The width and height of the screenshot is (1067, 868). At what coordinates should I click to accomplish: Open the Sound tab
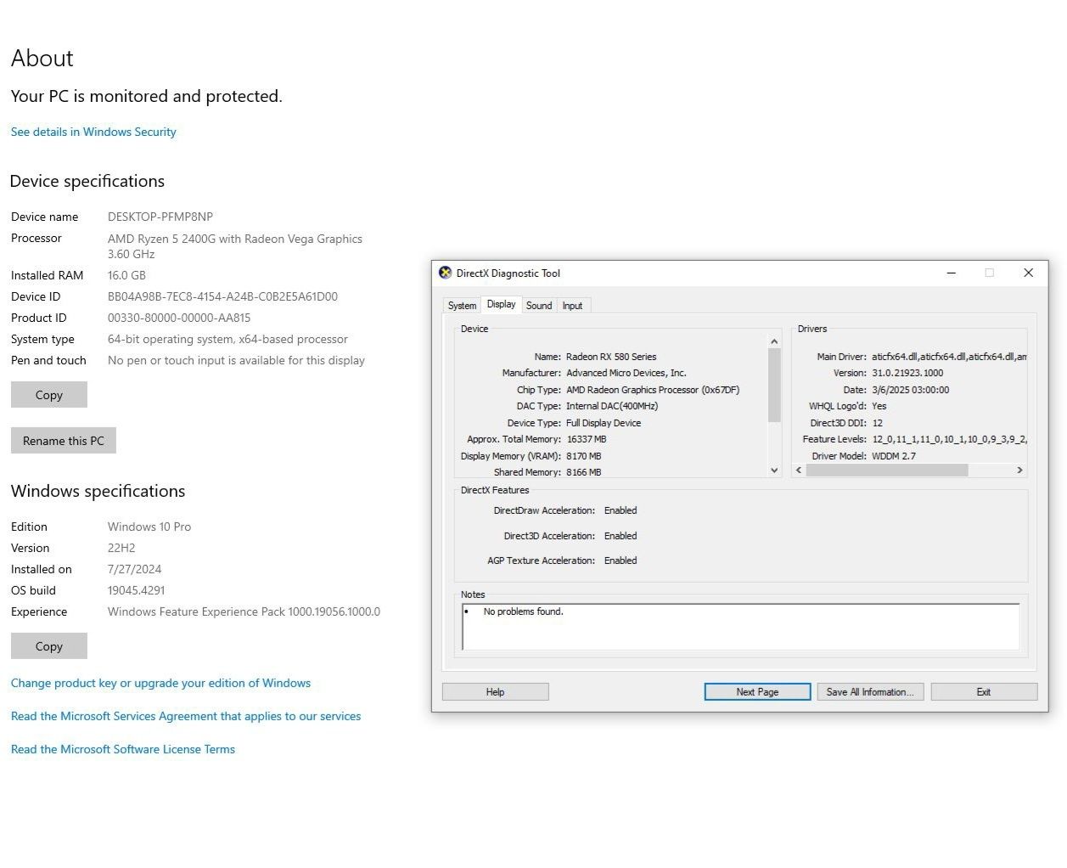tap(539, 306)
